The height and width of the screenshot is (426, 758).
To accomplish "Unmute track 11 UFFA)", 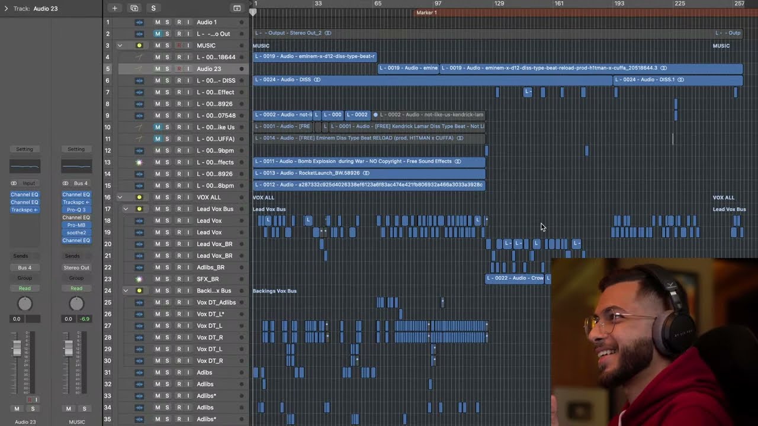I will tap(158, 139).
